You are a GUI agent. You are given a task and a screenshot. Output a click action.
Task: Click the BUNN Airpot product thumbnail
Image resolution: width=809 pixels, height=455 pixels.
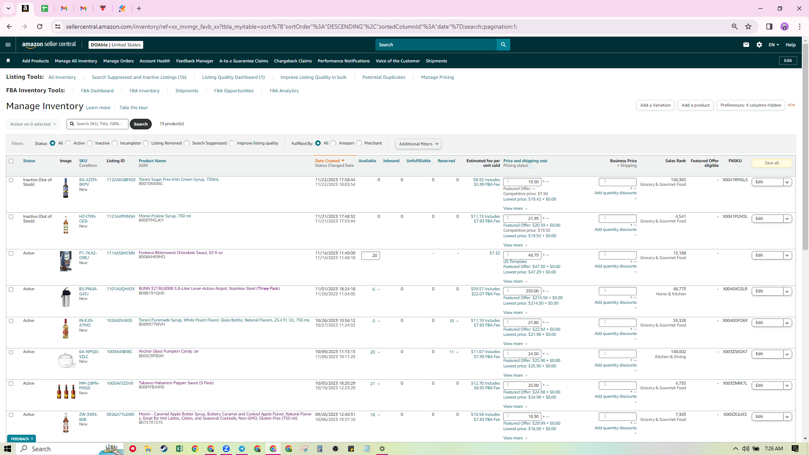[66, 297]
